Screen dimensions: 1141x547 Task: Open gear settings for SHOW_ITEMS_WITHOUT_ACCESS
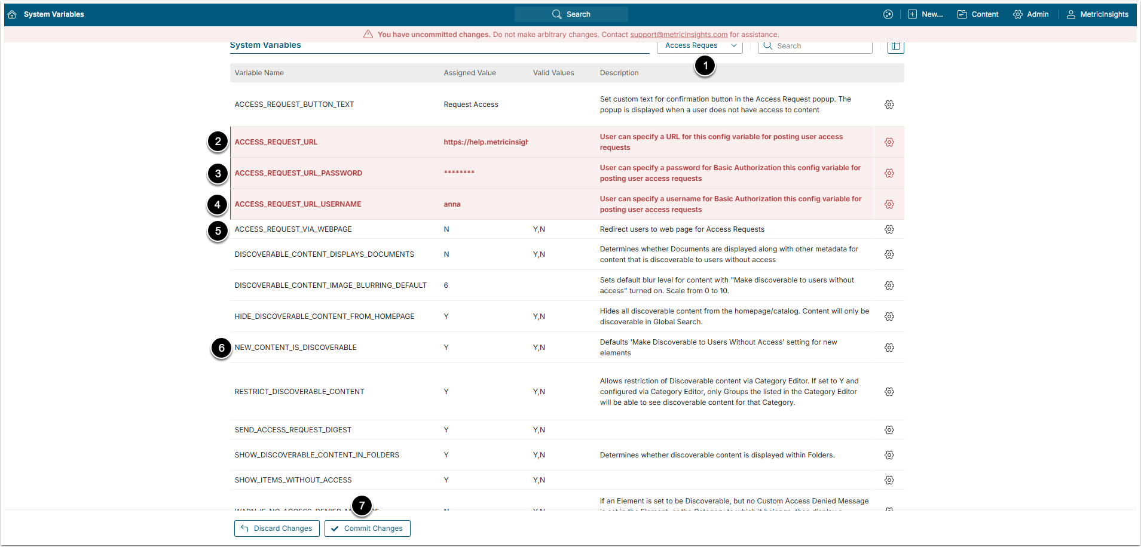(889, 480)
